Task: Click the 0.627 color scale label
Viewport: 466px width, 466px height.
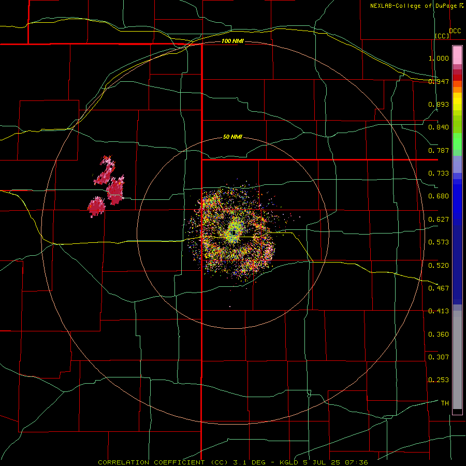Action: (439, 220)
